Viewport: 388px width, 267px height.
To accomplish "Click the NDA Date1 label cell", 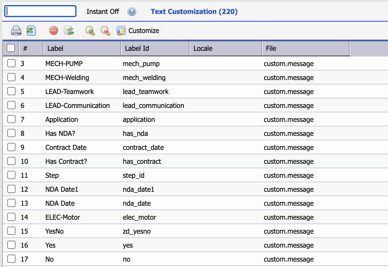I will click(x=62, y=190).
